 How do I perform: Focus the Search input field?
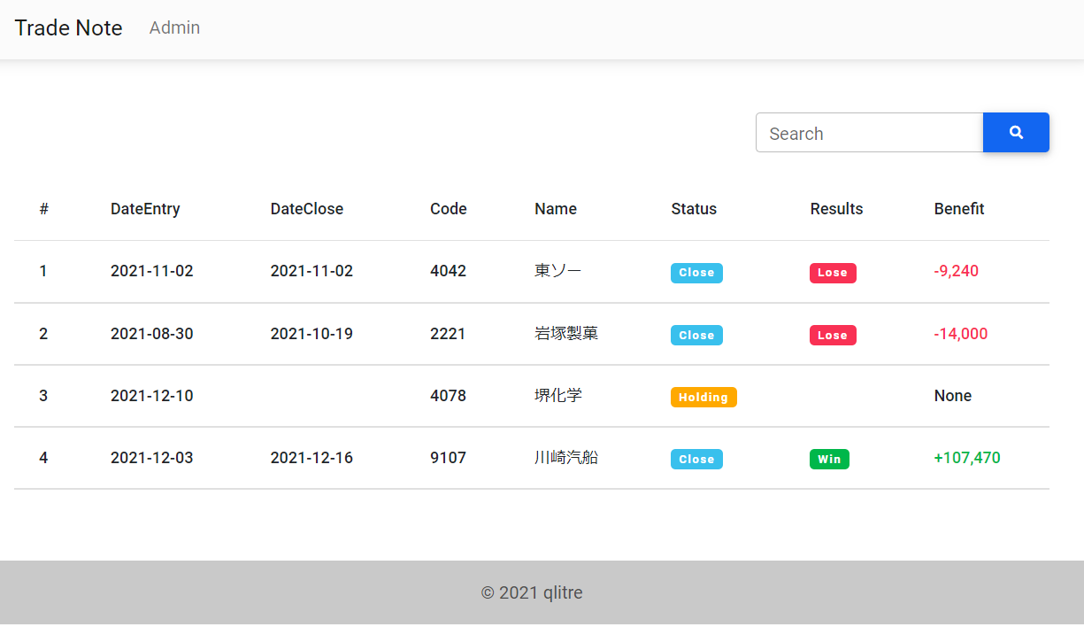[869, 133]
